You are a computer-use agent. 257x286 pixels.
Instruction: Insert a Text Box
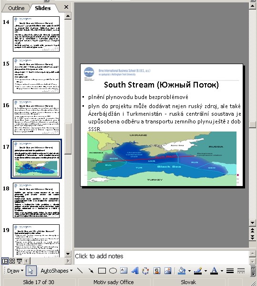124,271
